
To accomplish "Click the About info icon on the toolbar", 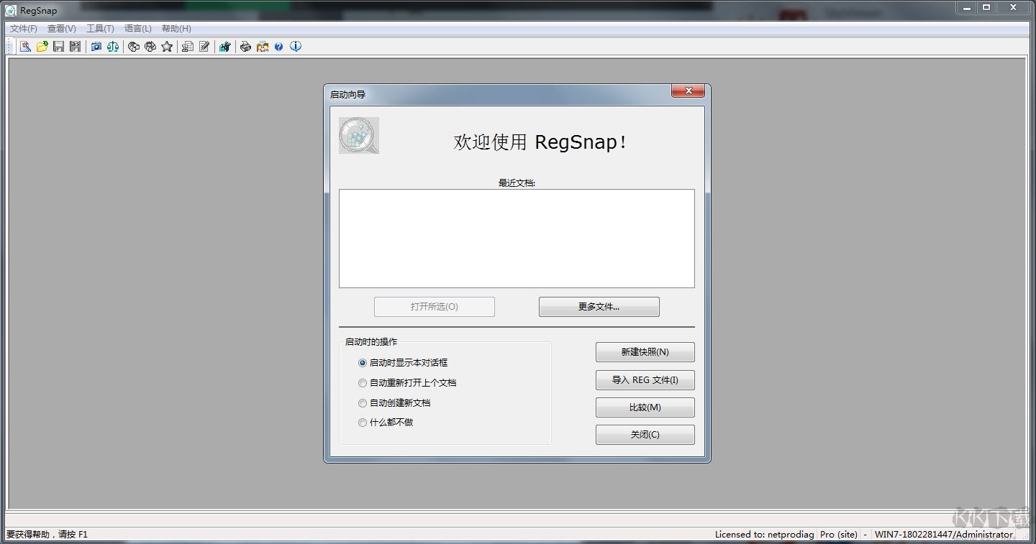I will 296,46.
